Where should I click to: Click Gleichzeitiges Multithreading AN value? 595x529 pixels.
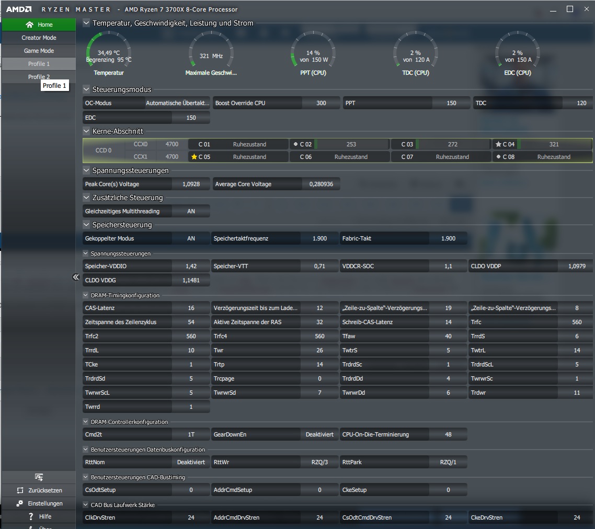(x=191, y=211)
